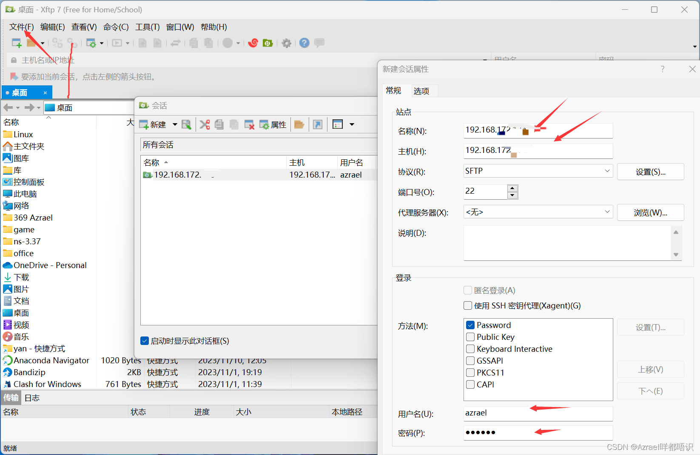Screen dimensions: 700x455
Task: Close the 桌面 tab with its x
Action: pos(45,93)
